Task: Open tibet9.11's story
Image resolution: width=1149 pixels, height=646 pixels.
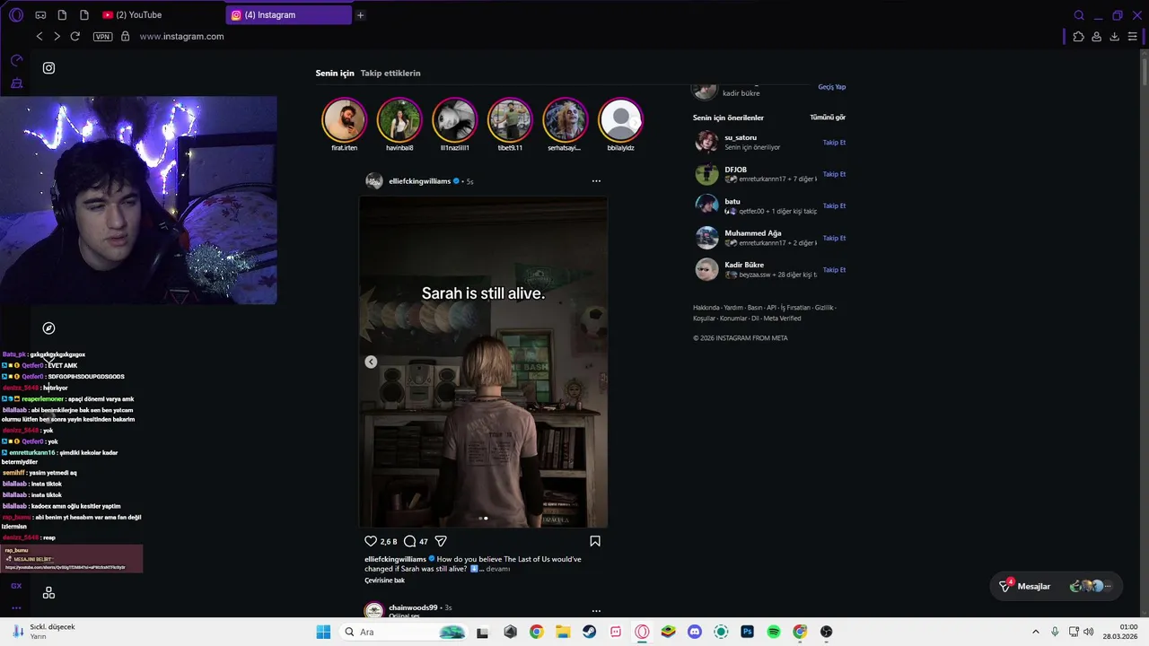Action: click(510, 119)
